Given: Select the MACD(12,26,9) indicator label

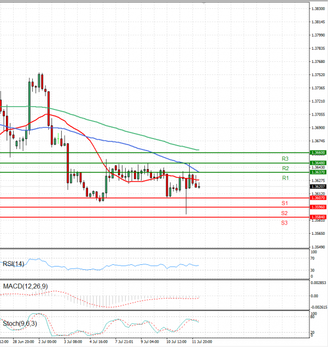Looking at the screenshot, I should click(25, 286).
